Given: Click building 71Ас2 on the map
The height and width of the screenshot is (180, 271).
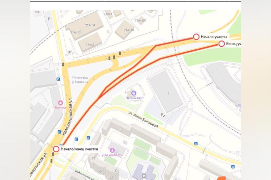Looking at the screenshot, I should 90,43.
